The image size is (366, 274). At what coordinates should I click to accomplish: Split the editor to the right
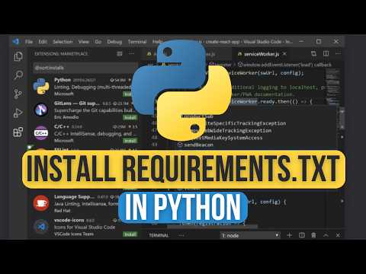[326, 53]
